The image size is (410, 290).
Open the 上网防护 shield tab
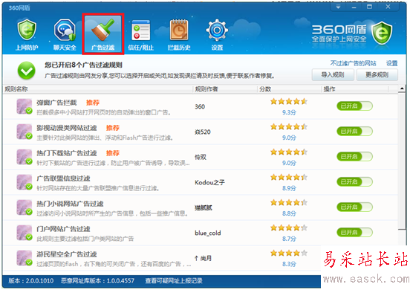(x=27, y=34)
